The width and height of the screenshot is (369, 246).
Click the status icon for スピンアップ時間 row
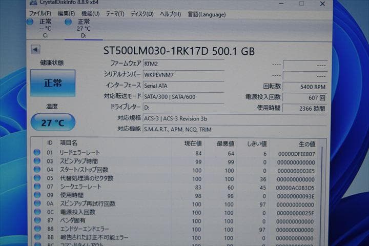(37, 161)
